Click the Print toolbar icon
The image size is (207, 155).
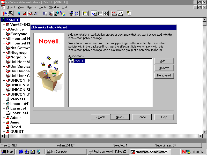(10, 13)
